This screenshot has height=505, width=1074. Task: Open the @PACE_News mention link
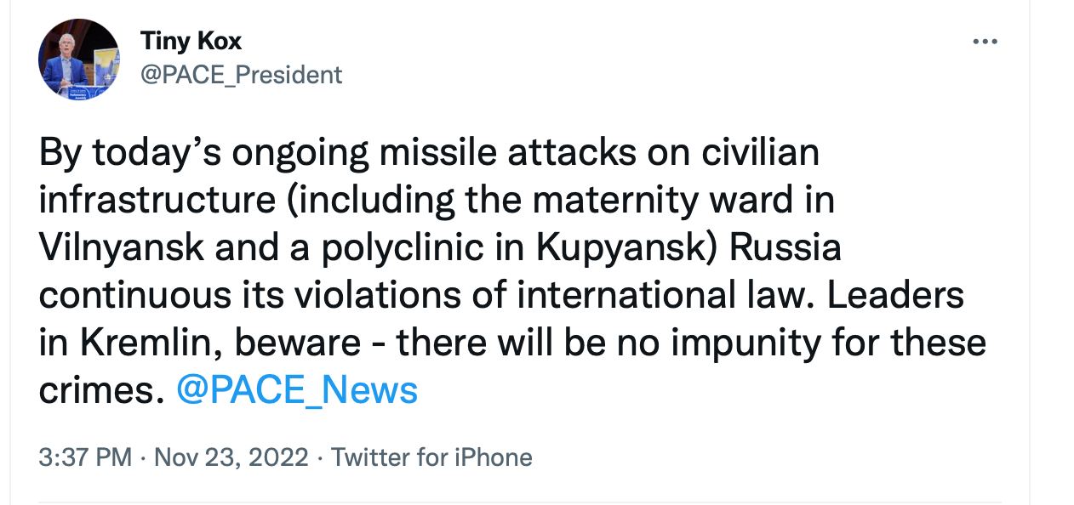click(x=297, y=389)
